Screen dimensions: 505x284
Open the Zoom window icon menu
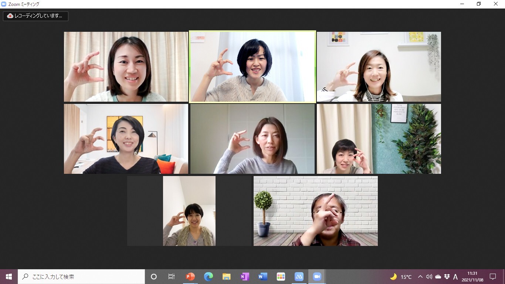(4, 4)
